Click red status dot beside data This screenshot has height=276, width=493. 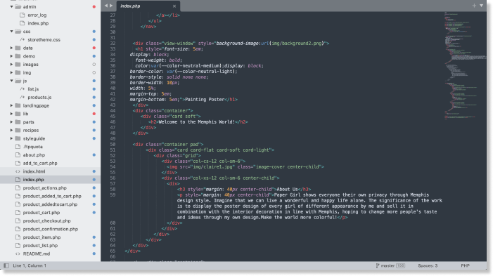tap(94, 48)
